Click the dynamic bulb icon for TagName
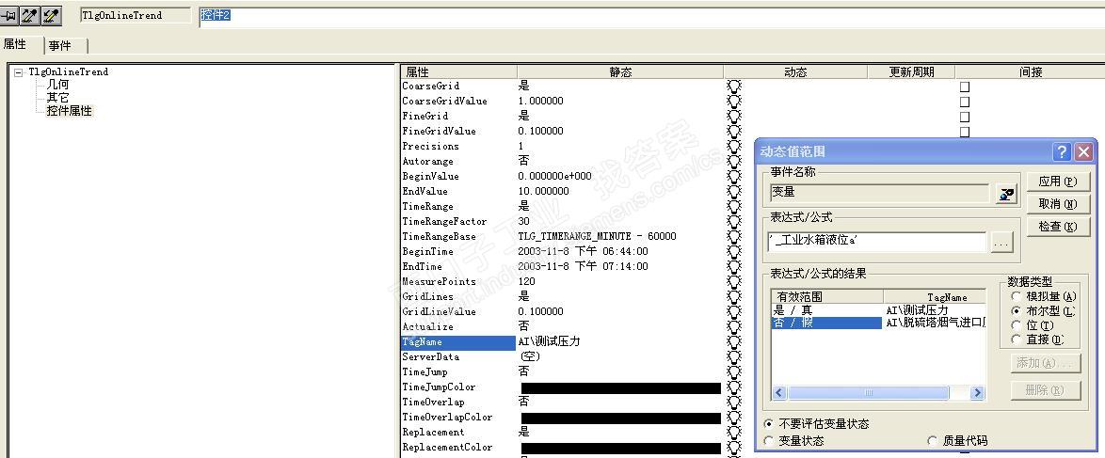Viewport: 1105px width, 458px height. (733, 341)
